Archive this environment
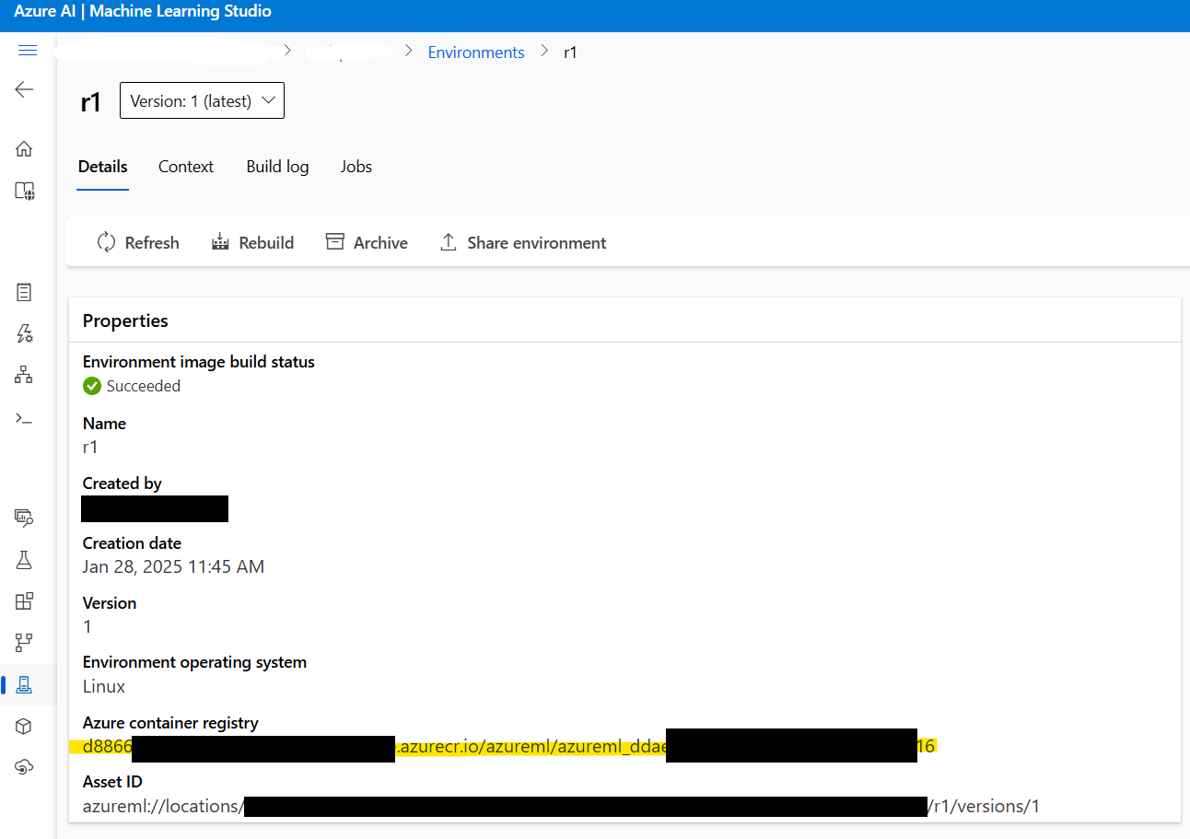 (367, 242)
